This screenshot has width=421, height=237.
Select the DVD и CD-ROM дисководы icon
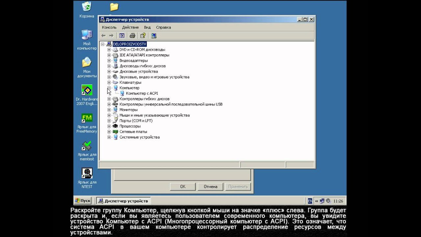(115, 50)
